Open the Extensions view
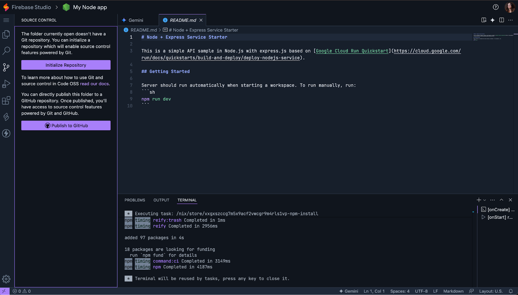The width and height of the screenshot is (518, 295). click(x=6, y=100)
